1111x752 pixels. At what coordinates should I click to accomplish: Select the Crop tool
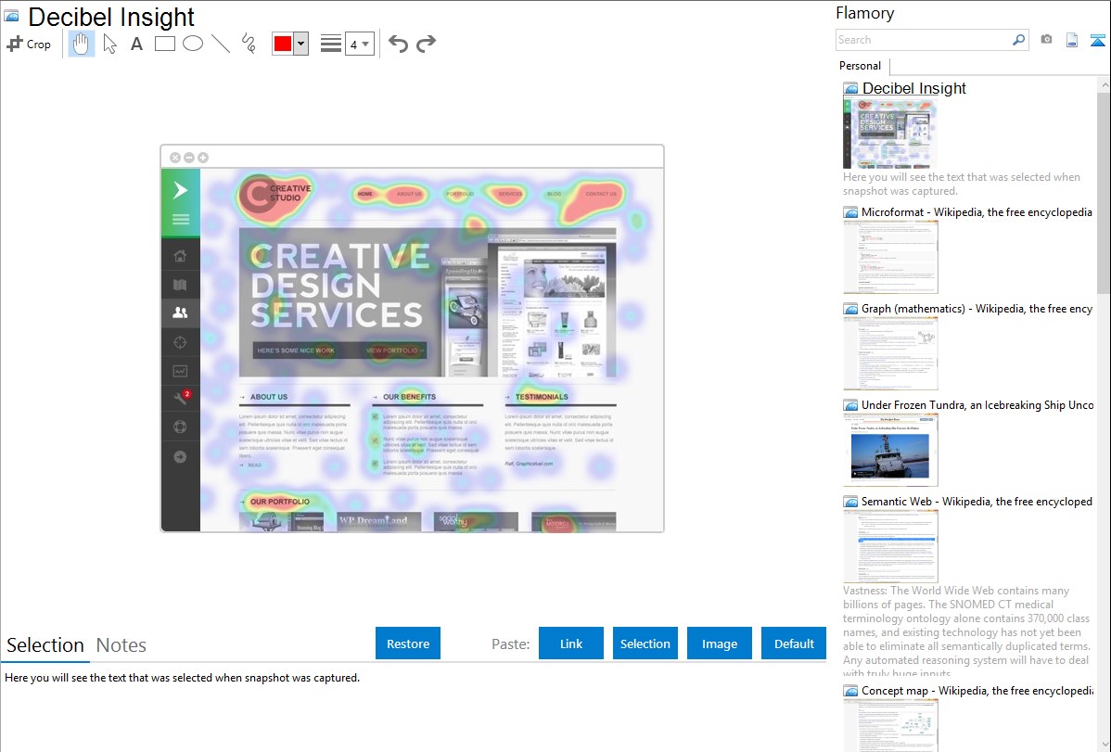[29, 44]
